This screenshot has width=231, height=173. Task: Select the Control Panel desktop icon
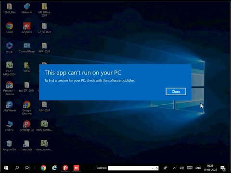(x=27, y=48)
